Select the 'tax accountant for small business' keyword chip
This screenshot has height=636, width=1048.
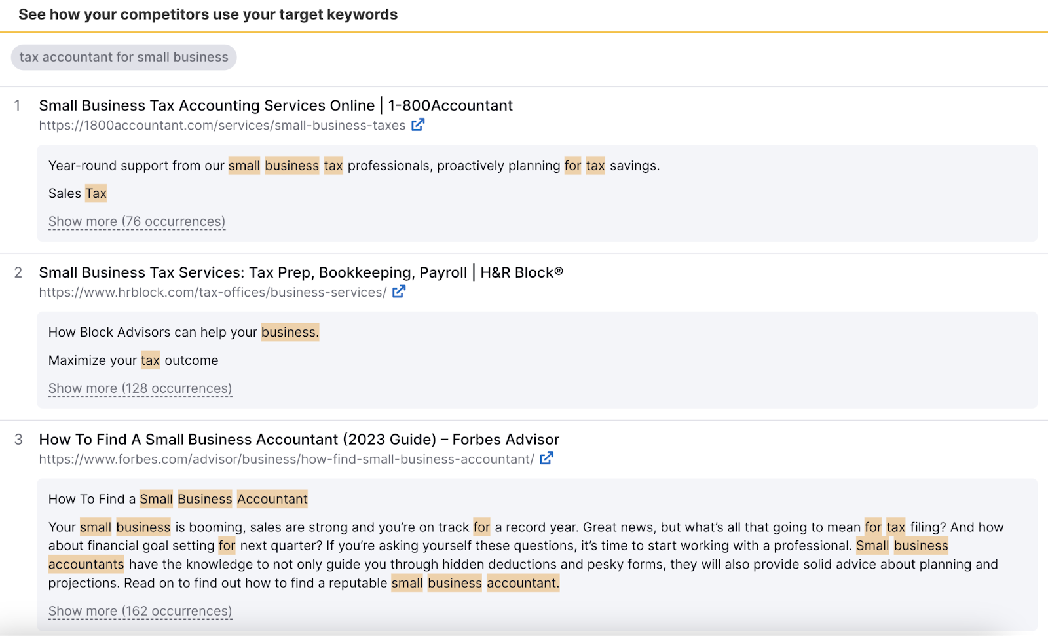123,57
